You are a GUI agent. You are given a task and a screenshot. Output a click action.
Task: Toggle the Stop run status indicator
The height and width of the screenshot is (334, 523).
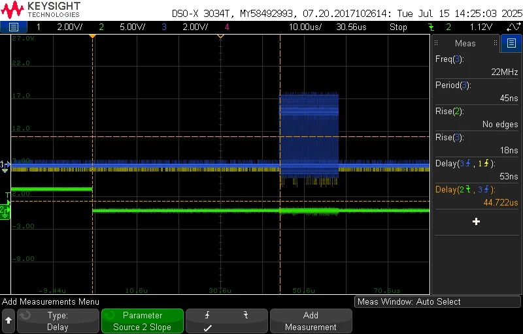[x=398, y=27]
